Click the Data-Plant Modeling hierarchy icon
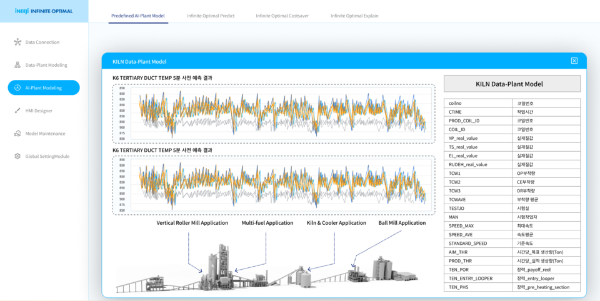 tap(17, 65)
